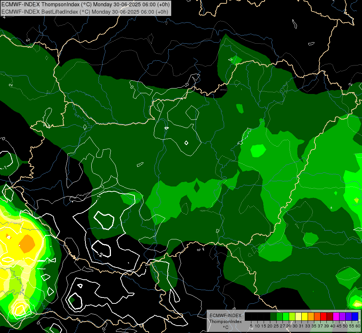Pick the yellow-green 29–30 legend swatch

tap(292, 316)
